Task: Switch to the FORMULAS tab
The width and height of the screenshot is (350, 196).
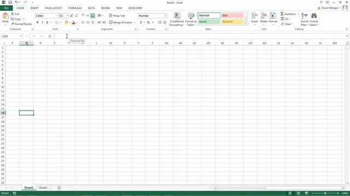Action: click(75, 8)
